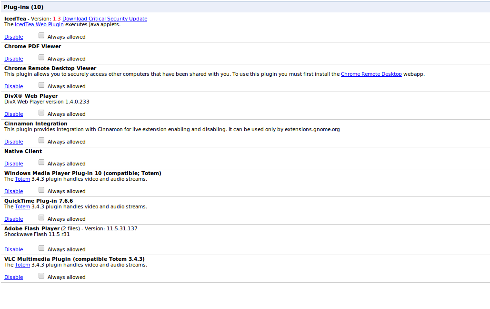Disable the Native Client plugin
The width and height of the screenshot is (490, 309).
coord(13,164)
